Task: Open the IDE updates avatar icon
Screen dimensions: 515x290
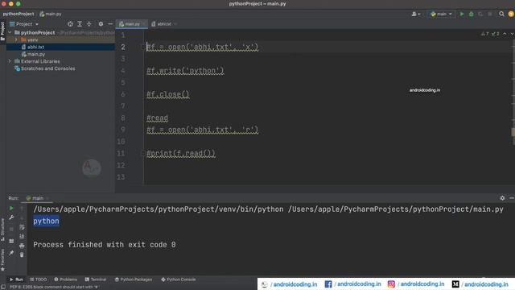Action: coord(511,14)
